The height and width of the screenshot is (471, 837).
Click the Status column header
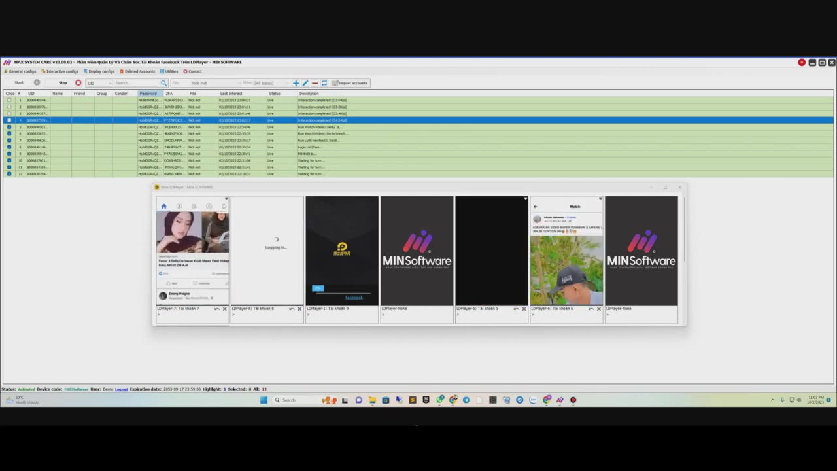(282, 94)
